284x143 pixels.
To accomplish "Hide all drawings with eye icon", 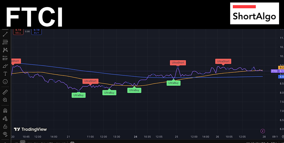I will (5, 134).
